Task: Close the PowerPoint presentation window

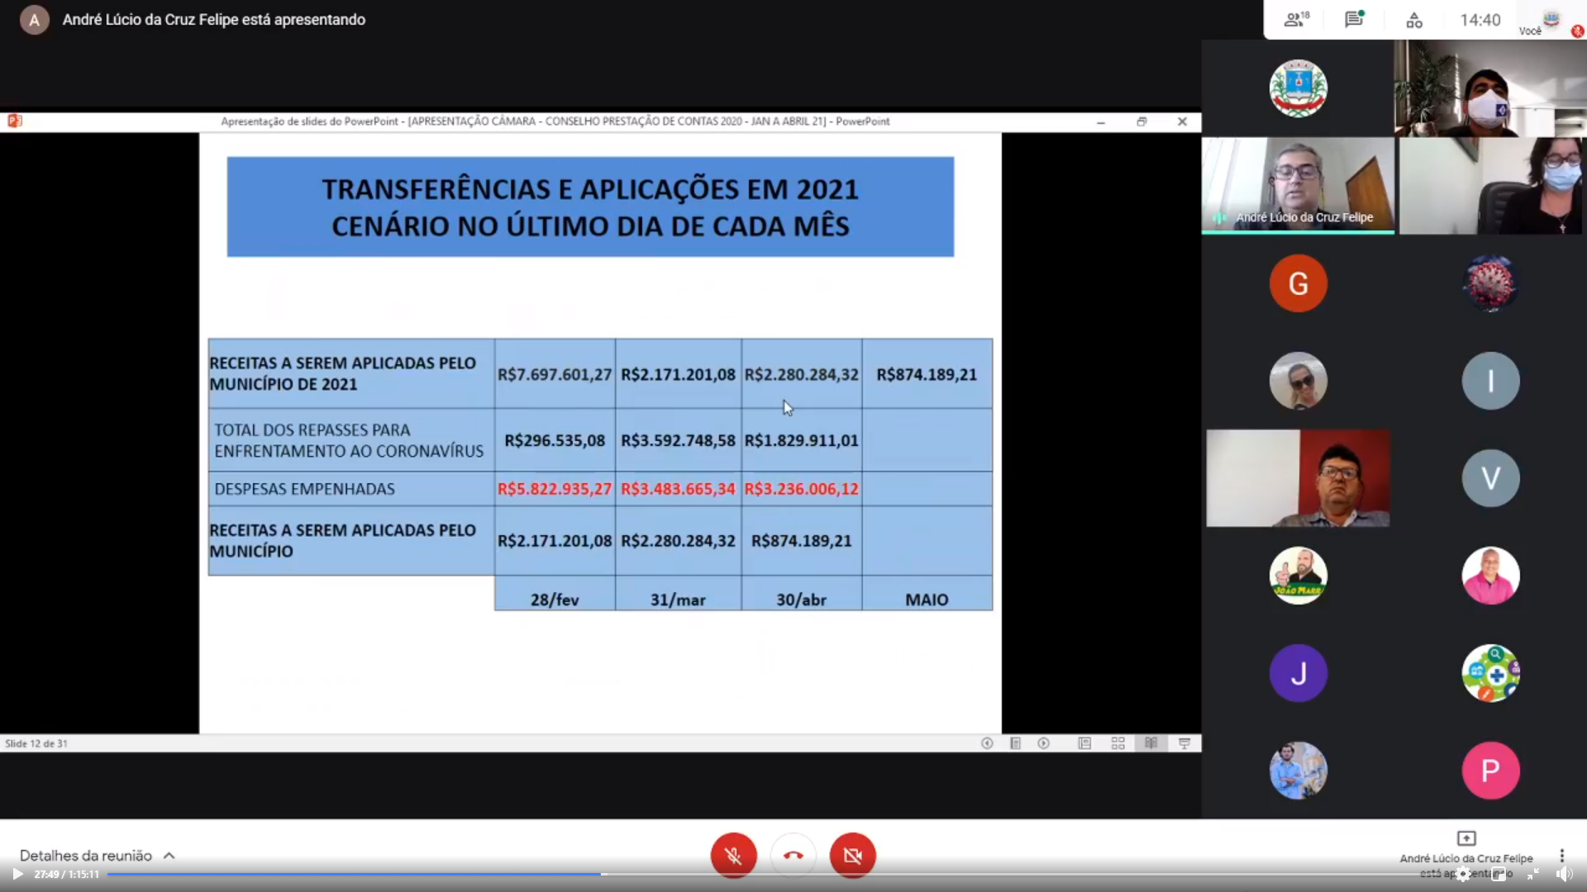Action: pos(1182,121)
